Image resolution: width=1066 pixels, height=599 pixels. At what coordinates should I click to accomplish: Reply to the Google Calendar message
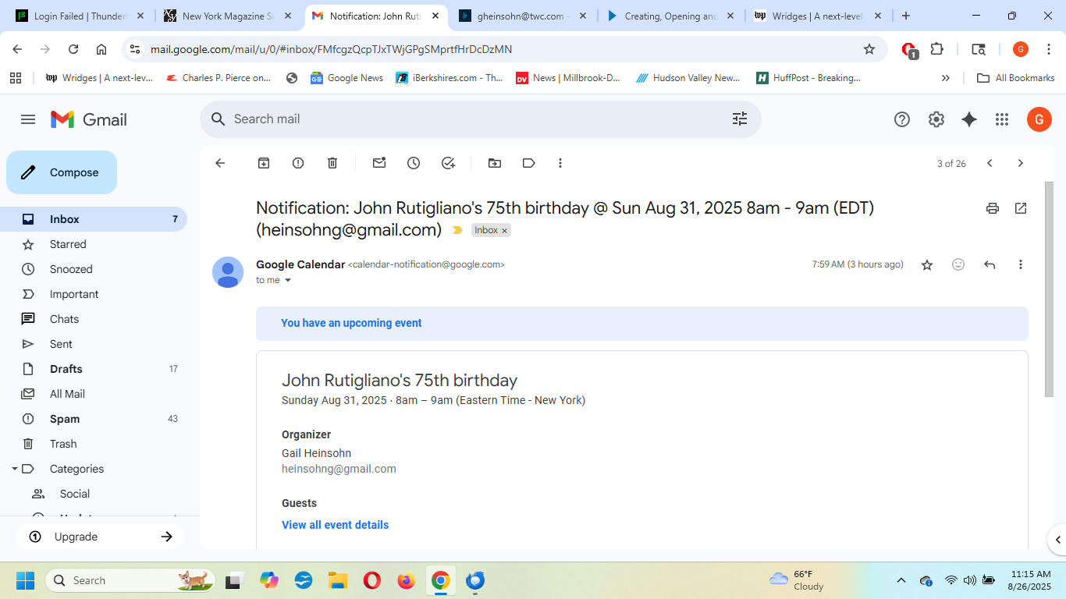[x=990, y=265]
